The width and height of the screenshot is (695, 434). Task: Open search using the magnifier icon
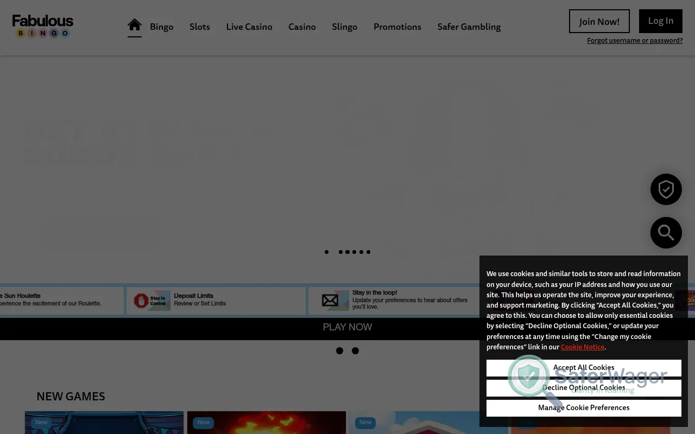(x=666, y=232)
